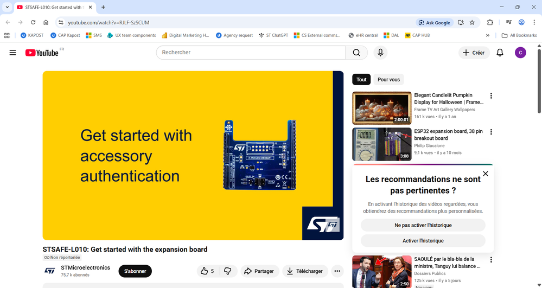This screenshot has width=542, height=288.
Task: Open a new browser tab
Action: click(x=103, y=7)
